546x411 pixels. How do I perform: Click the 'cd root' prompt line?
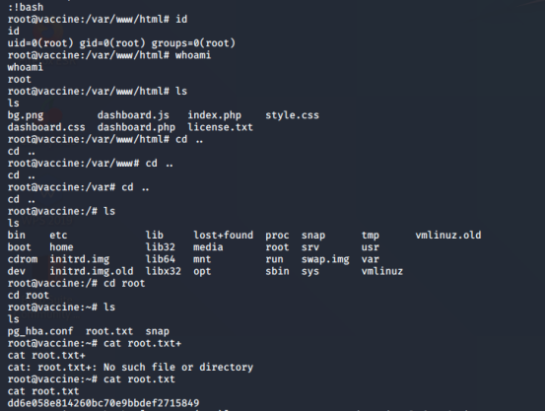coord(76,283)
